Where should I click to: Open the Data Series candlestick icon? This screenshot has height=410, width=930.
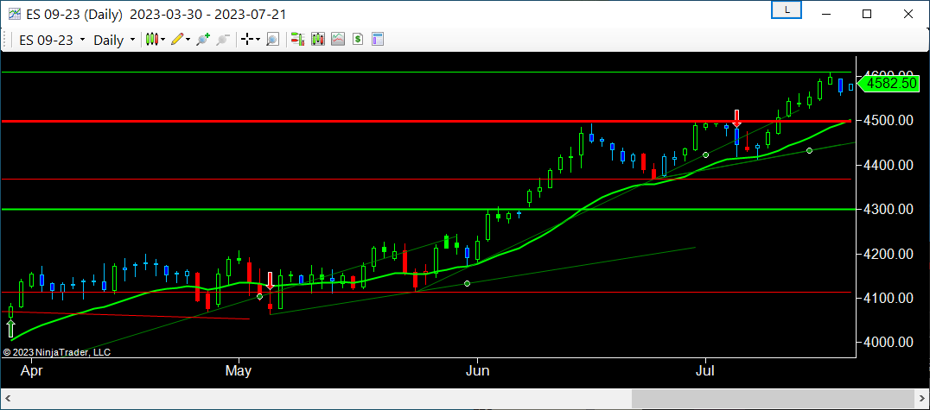(318, 40)
